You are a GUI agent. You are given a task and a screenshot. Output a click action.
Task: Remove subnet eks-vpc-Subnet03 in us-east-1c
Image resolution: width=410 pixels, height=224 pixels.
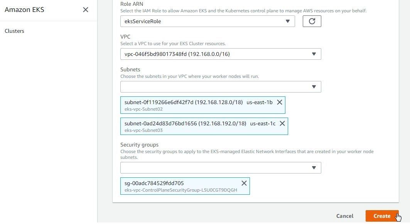tap(282, 123)
